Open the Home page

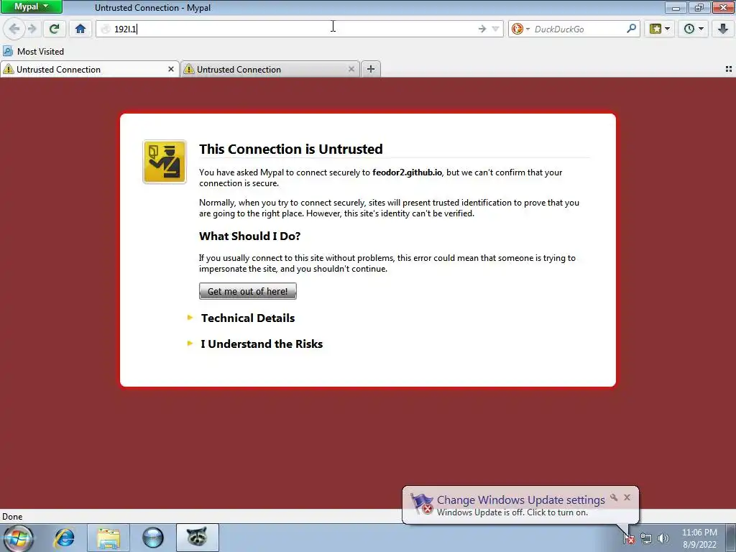pyautogui.click(x=80, y=29)
